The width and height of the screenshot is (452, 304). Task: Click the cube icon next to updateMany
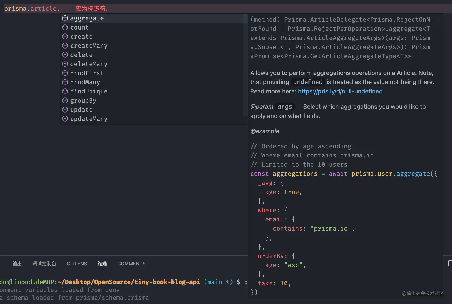pyautogui.click(x=65, y=119)
